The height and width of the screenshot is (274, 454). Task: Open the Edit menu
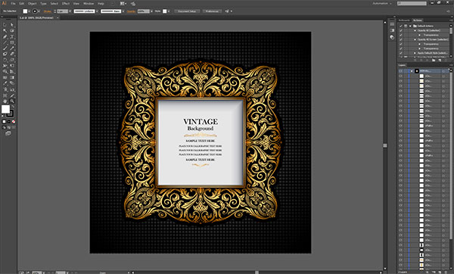pyautogui.click(x=22, y=4)
